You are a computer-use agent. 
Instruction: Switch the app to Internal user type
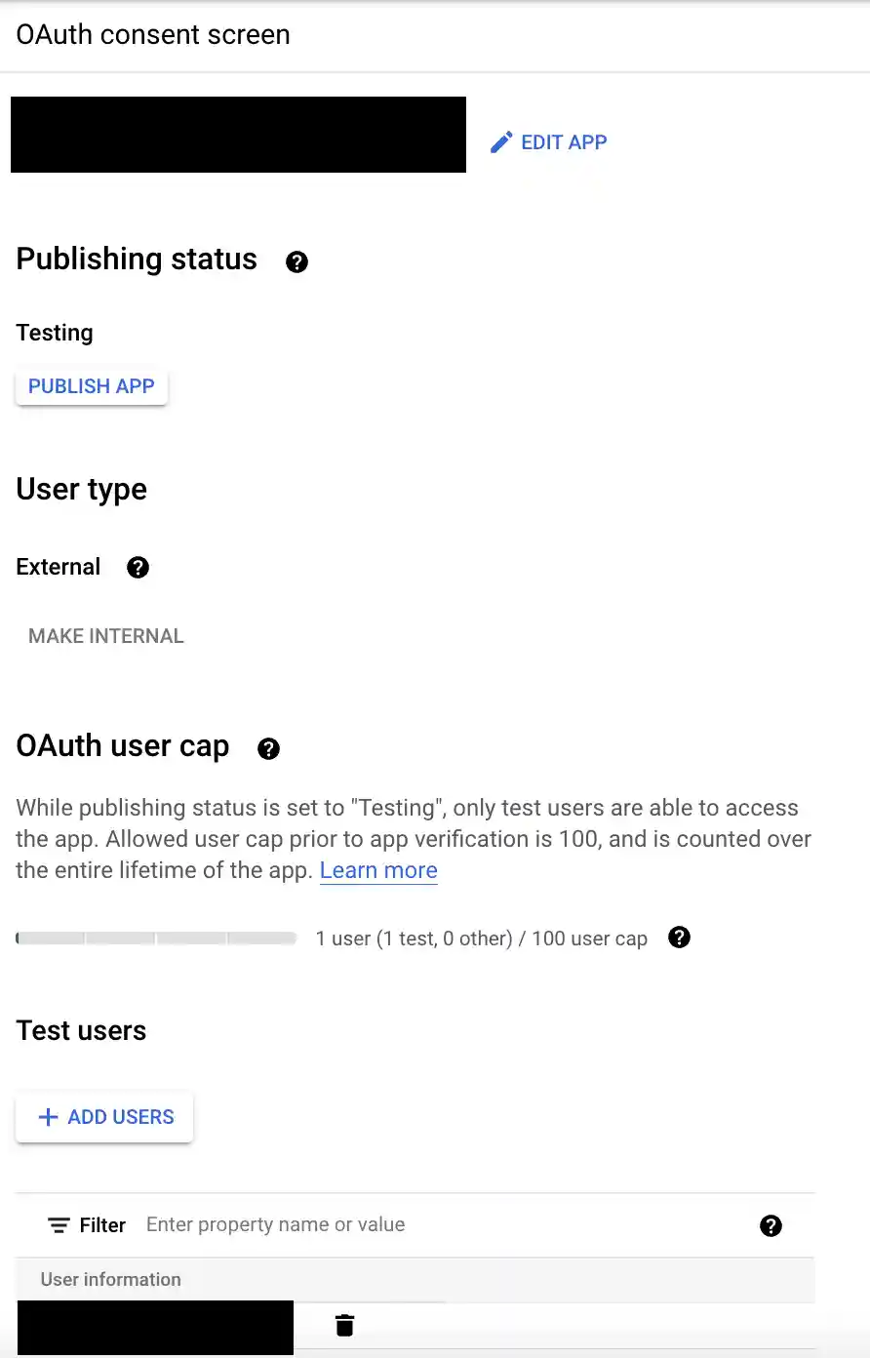coord(105,635)
